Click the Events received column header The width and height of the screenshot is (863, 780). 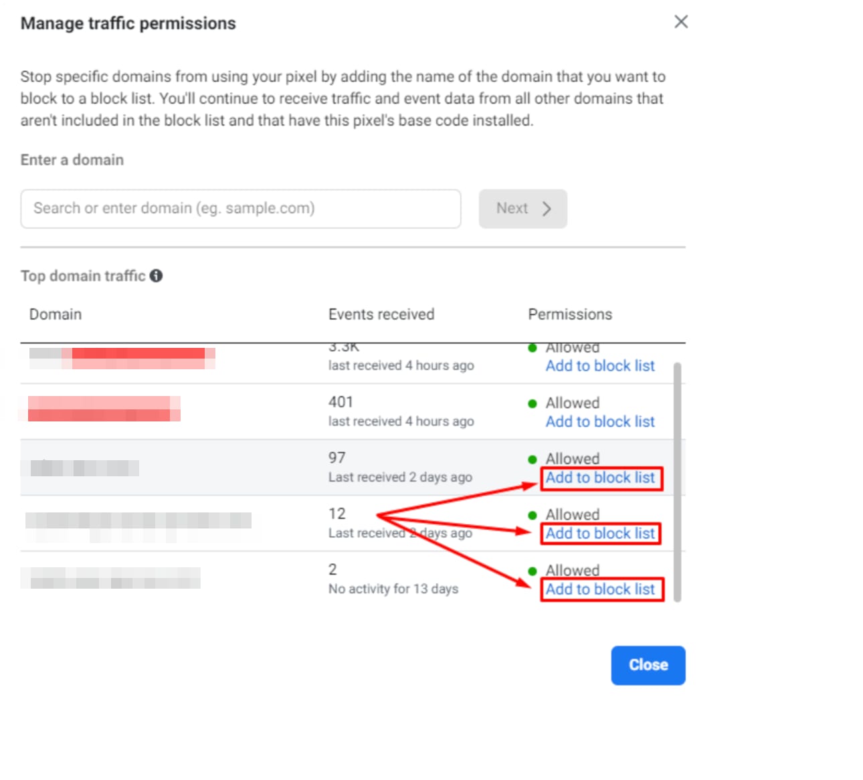[x=381, y=314]
